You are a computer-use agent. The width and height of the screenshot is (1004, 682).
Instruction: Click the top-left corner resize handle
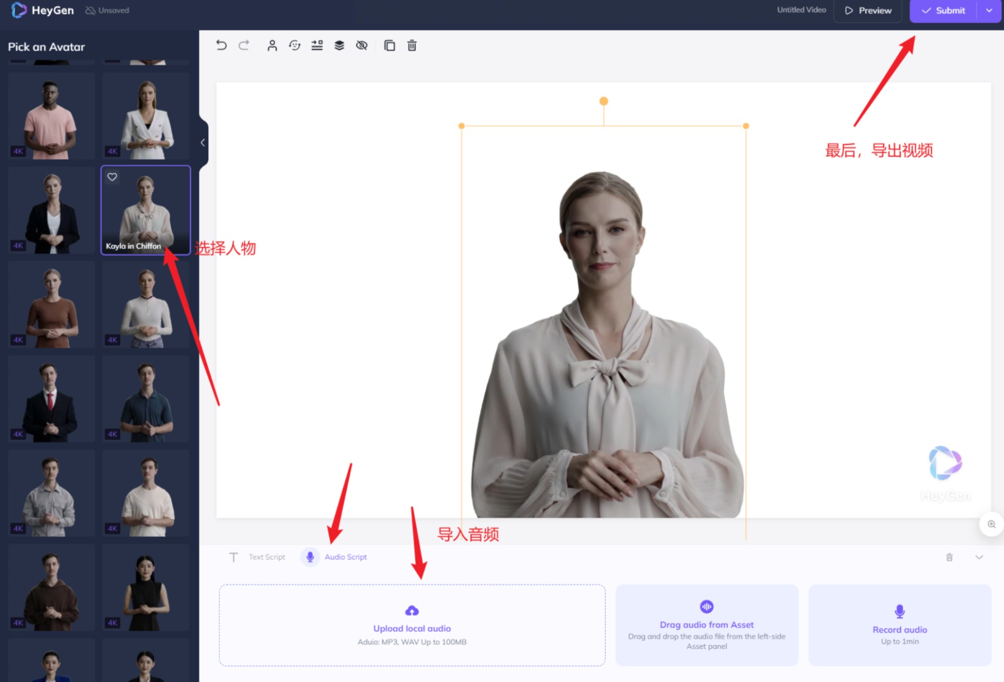pos(461,126)
